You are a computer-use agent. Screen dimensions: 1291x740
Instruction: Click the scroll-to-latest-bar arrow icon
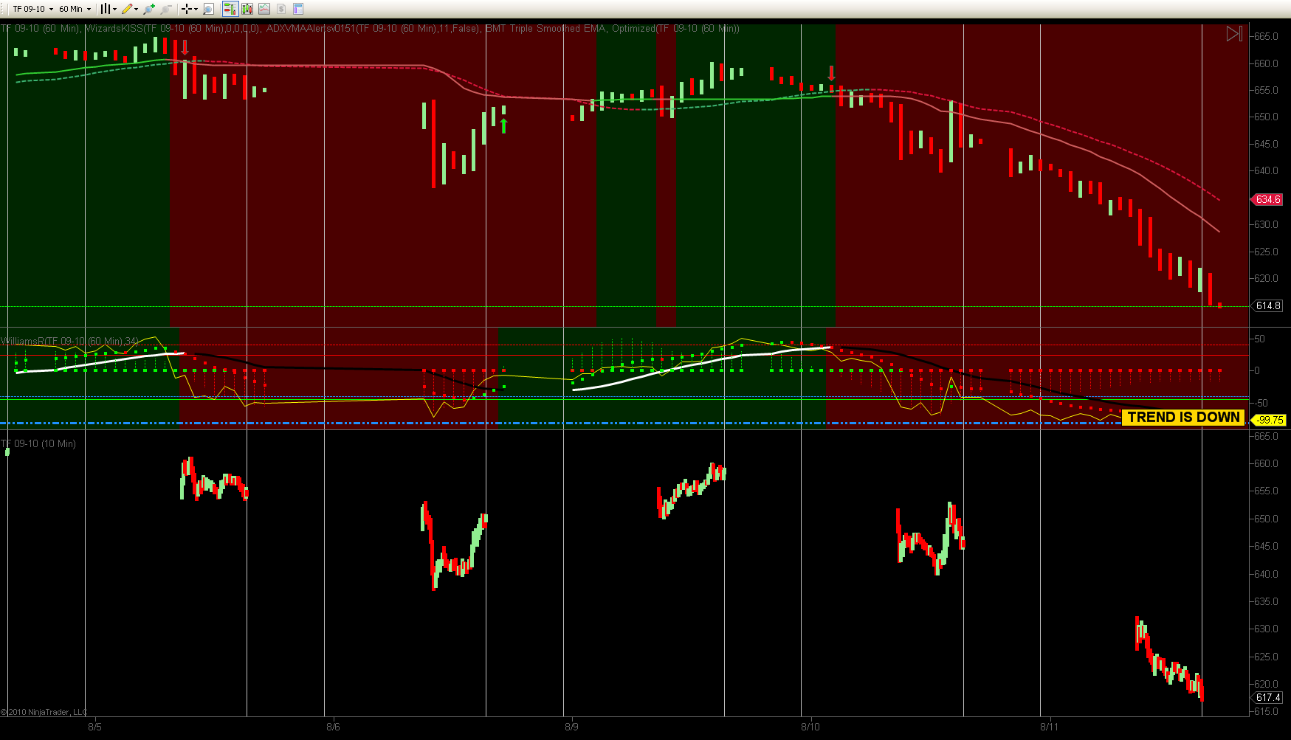pyautogui.click(x=1234, y=34)
